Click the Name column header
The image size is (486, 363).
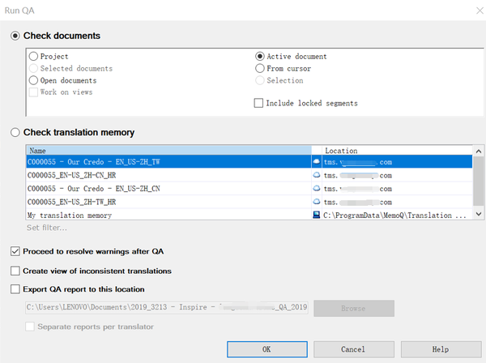(x=168, y=151)
